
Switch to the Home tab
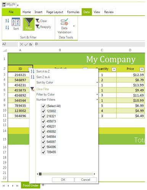(27, 12)
